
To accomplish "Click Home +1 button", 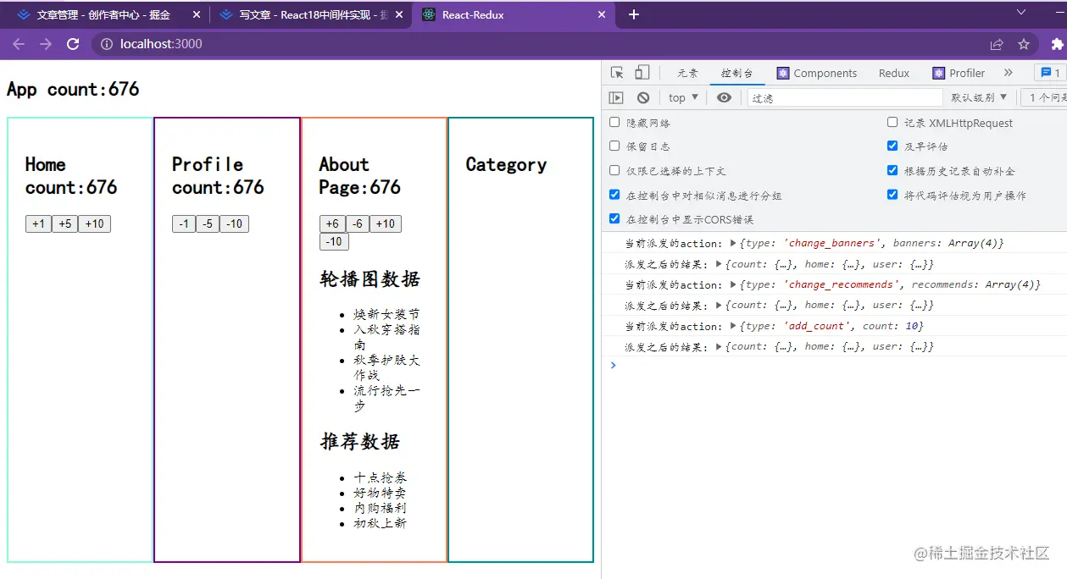I will pos(38,223).
